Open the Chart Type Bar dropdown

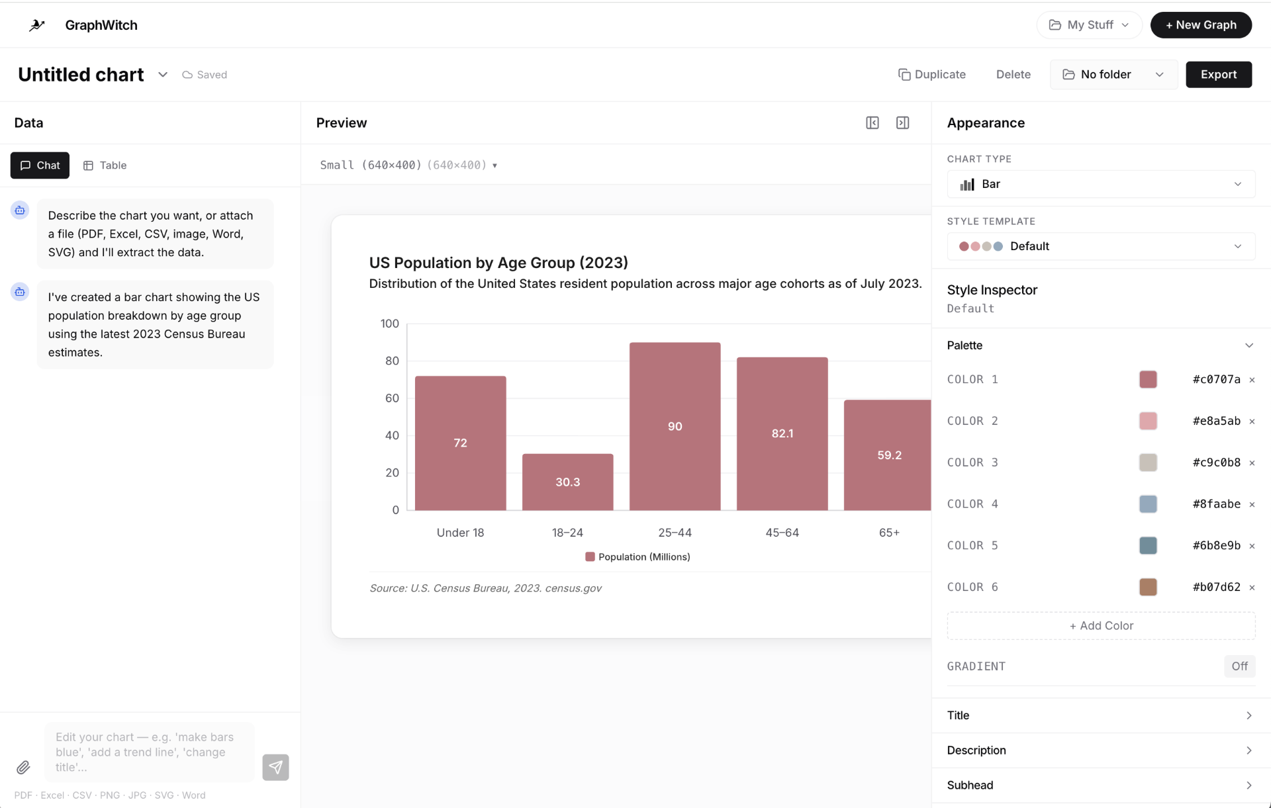pos(1101,184)
